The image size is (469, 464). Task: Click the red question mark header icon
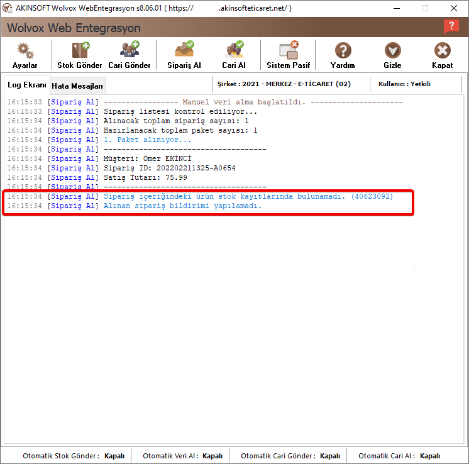tap(451, 26)
